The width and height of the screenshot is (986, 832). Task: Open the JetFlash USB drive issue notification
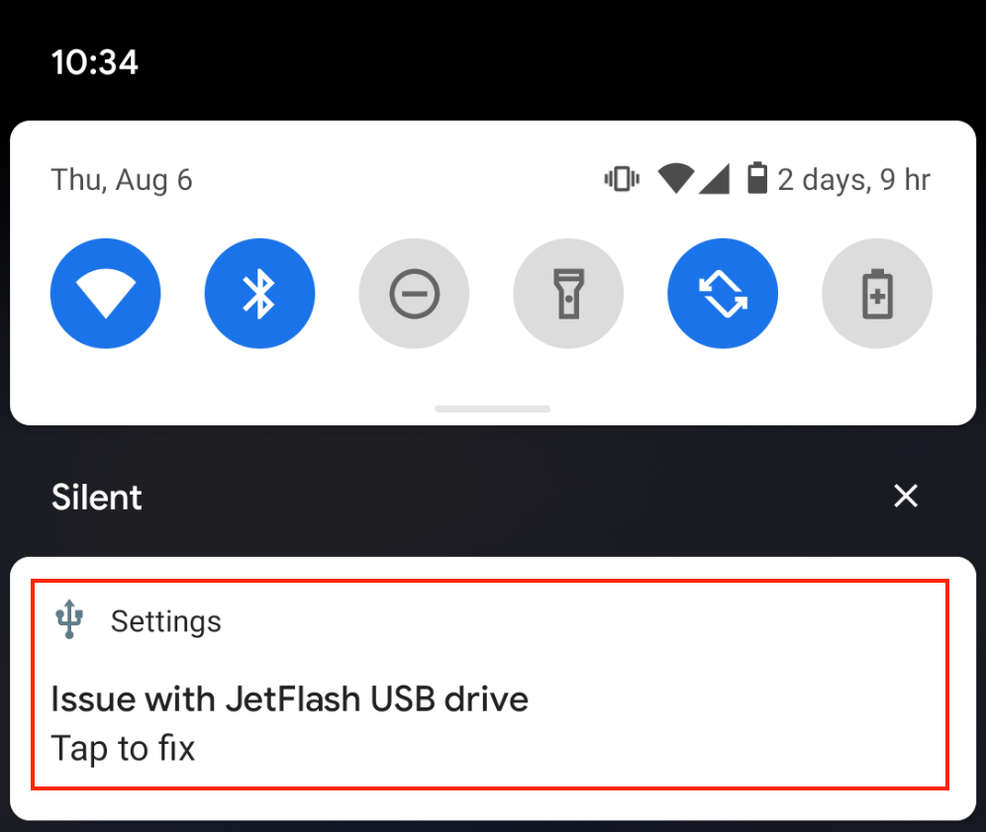(x=490, y=699)
